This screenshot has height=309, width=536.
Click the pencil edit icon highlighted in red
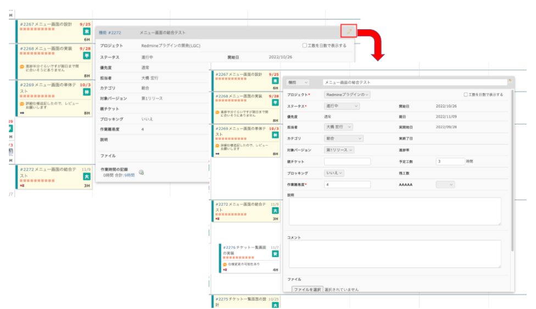(x=349, y=31)
